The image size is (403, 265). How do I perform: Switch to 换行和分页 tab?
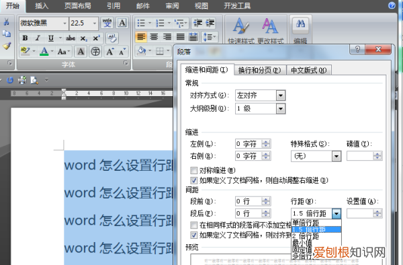pos(259,70)
